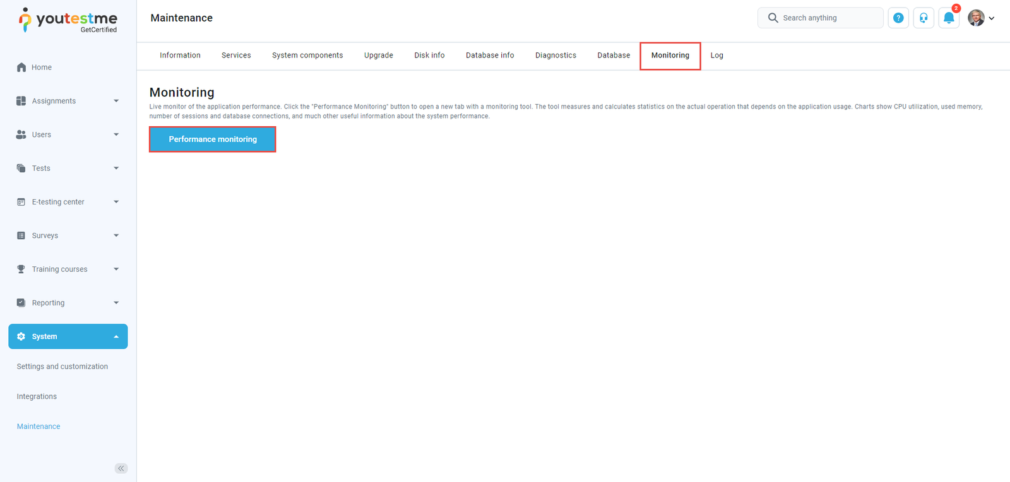Click the help question mark icon
Screen dimensions: 1010x482
[x=898, y=18]
